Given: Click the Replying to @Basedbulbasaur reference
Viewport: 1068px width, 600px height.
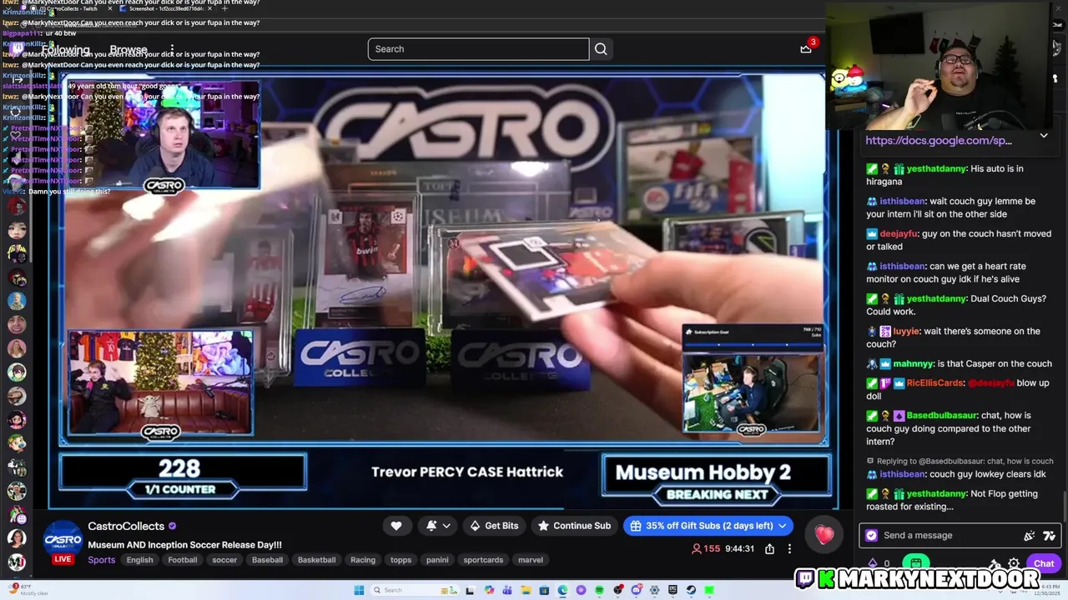Looking at the screenshot, I should coord(960,461).
